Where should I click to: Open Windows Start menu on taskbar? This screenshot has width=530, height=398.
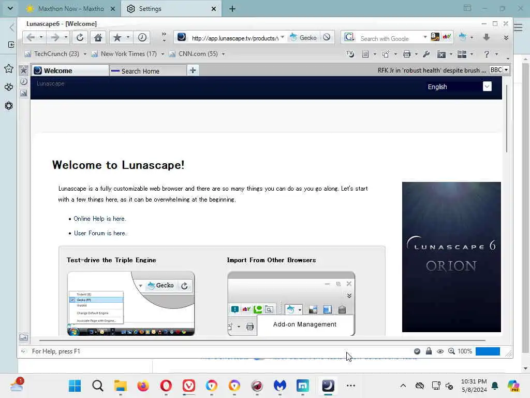[75, 386]
